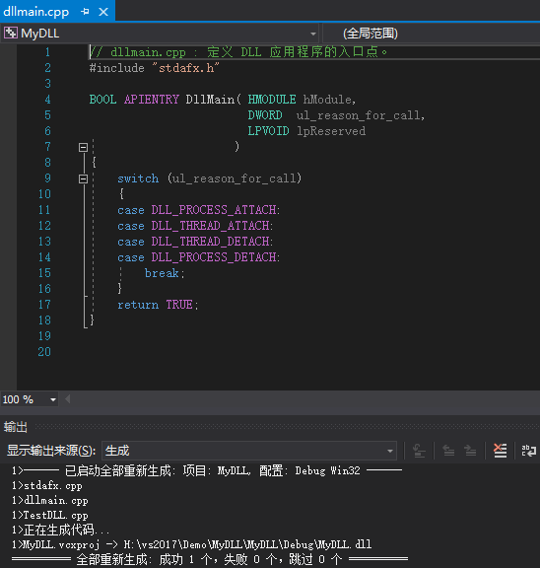Screen dimensions: 540x568
Task: Toggle word wrap in output panel
Action: (529, 451)
